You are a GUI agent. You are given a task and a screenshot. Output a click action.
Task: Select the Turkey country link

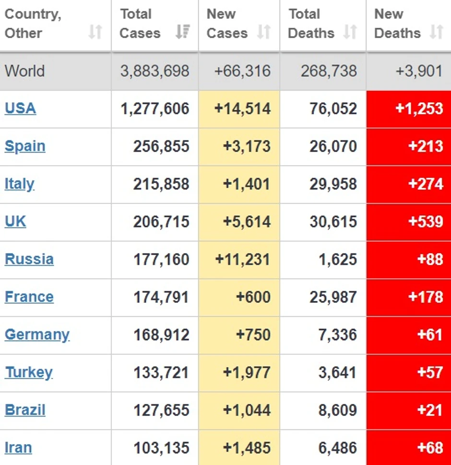coord(29,372)
